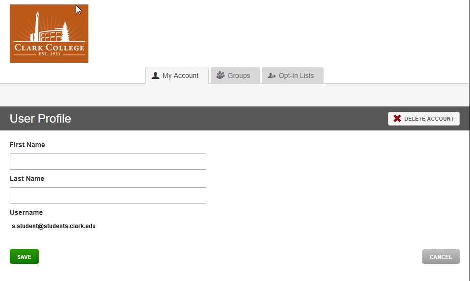This screenshot has height=281, width=470.
Task: Open the My Account tab
Action: coord(177,76)
